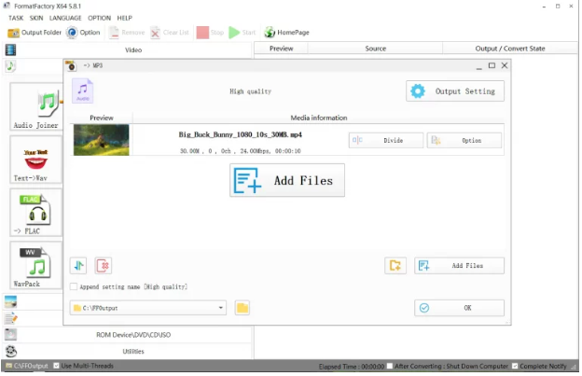
Task: Close the -> MP3 dialog
Action: [505, 65]
